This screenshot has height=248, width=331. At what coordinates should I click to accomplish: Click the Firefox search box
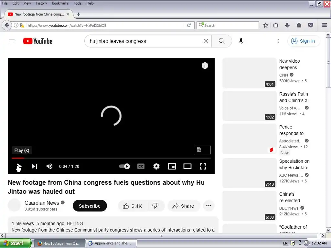click(x=228, y=25)
